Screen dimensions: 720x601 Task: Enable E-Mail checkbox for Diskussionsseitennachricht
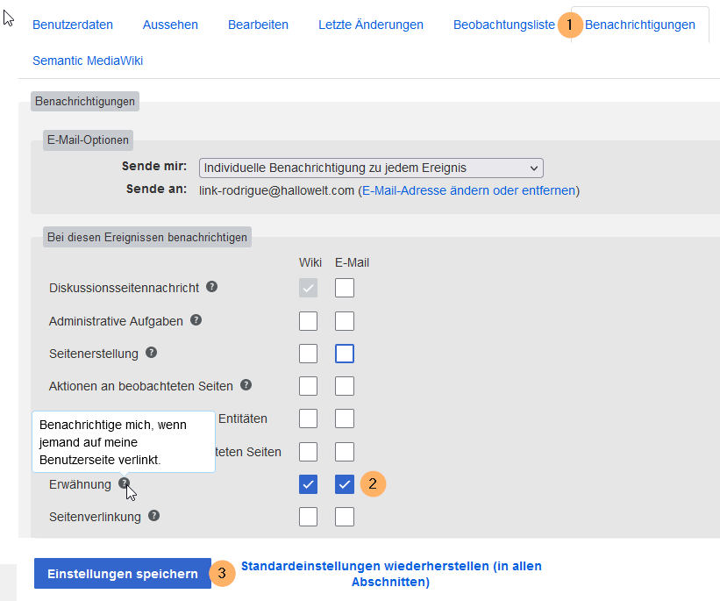tap(345, 288)
